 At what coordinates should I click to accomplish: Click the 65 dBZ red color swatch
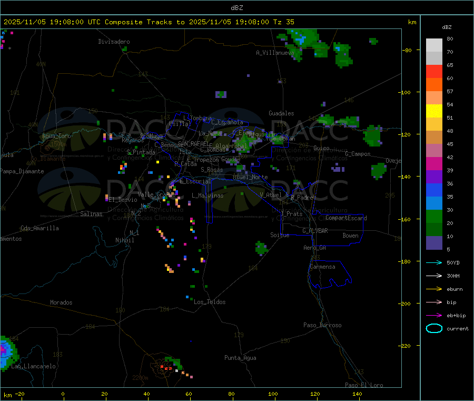click(434, 71)
